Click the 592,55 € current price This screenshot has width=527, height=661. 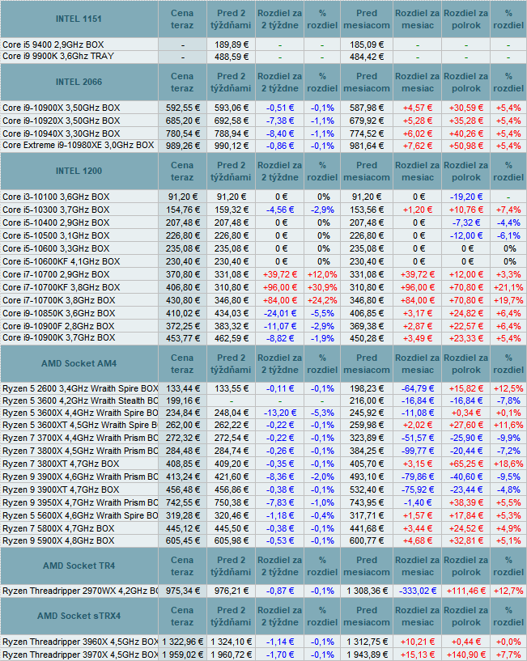pyautogui.click(x=182, y=108)
